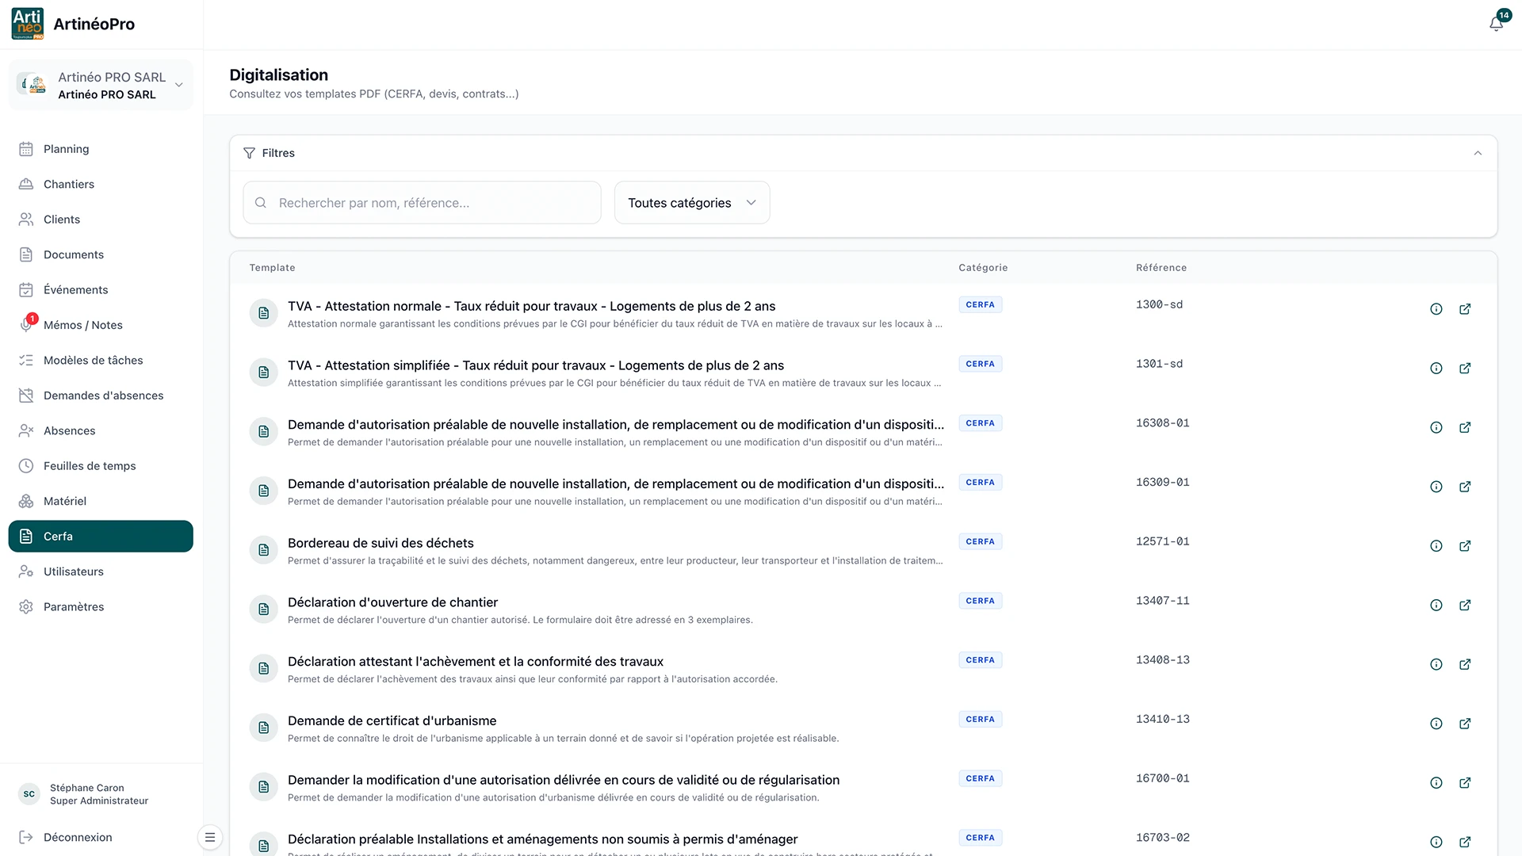Open the Clients page
The width and height of the screenshot is (1522, 856).
[x=101, y=220]
